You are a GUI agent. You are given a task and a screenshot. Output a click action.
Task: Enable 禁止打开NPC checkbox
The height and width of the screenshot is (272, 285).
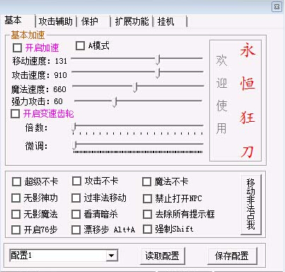(x=147, y=198)
